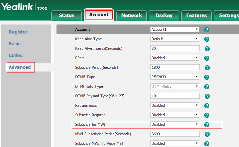This screenshot has width=239, height=147.
Task: Open the Dsskey tab
Action: coord(164,15)
